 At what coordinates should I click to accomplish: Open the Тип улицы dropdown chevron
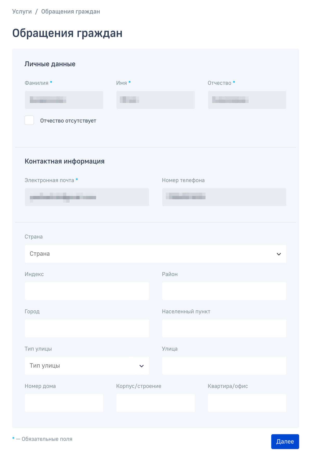click(x=141, y=366)
